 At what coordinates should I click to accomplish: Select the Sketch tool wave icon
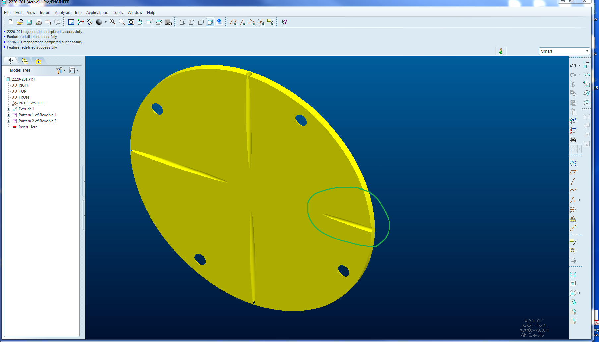coord(573,163)
